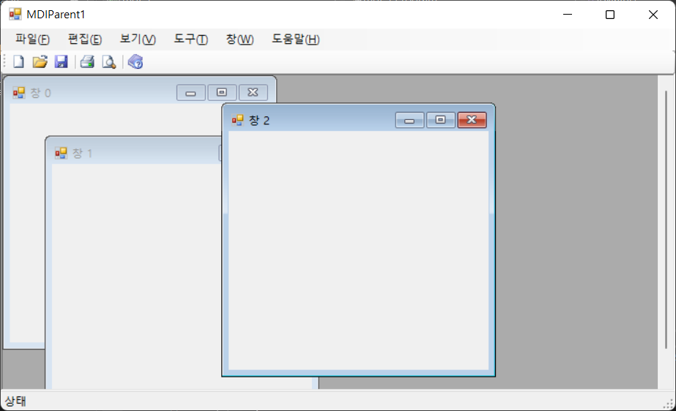Minimize the 창 0 child window
Screen dimensions: 676x411
click(191, 93)
